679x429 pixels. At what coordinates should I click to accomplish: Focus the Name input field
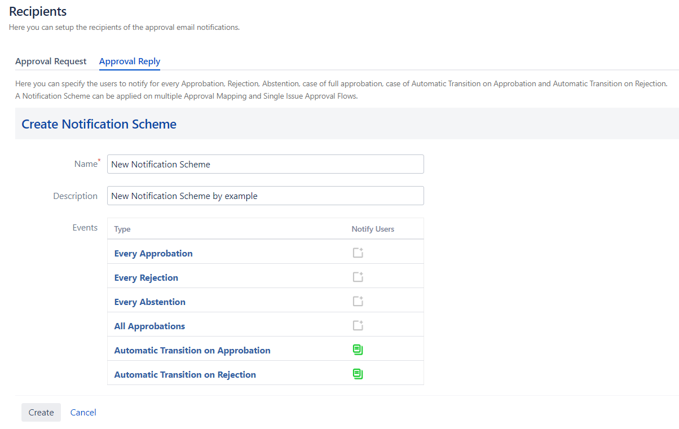[265, 165]
